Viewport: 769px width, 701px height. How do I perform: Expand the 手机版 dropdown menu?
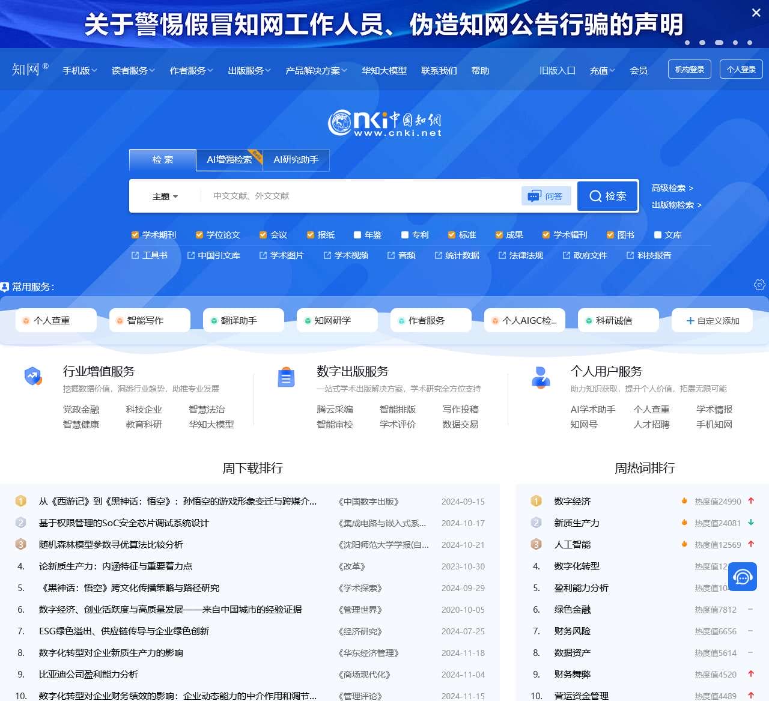click(x=80, y=70)
